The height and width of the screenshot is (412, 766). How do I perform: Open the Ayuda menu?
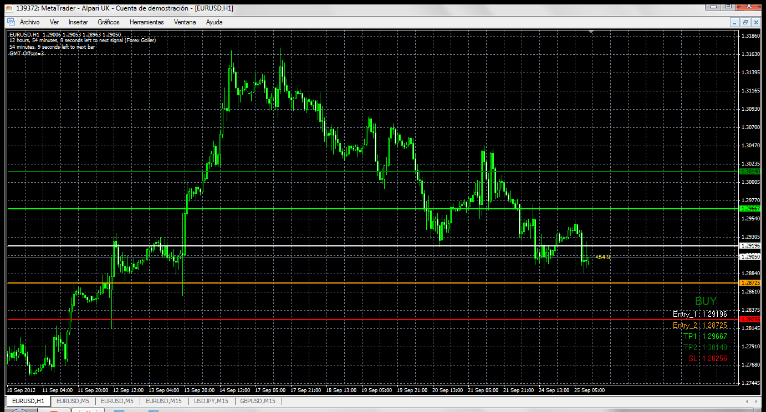coord(215,22)
